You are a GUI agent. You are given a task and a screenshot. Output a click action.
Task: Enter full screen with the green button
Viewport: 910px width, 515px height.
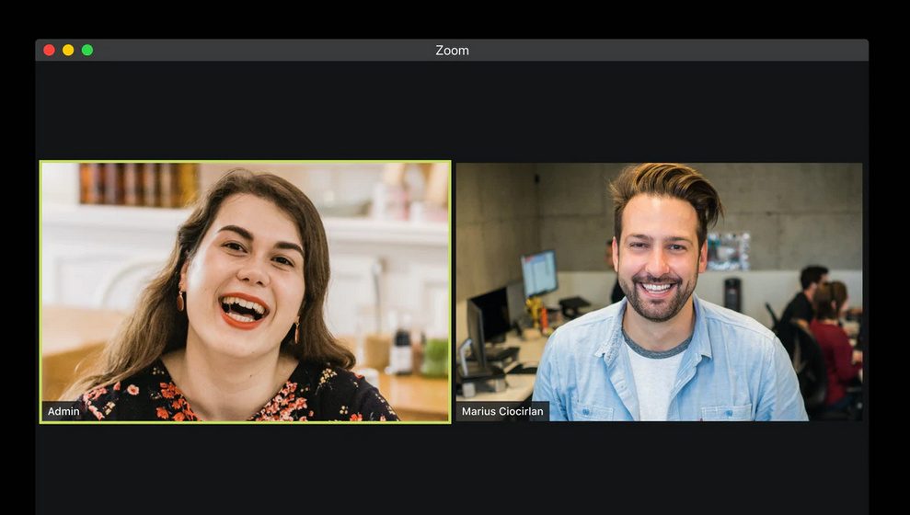coord(87,50)
